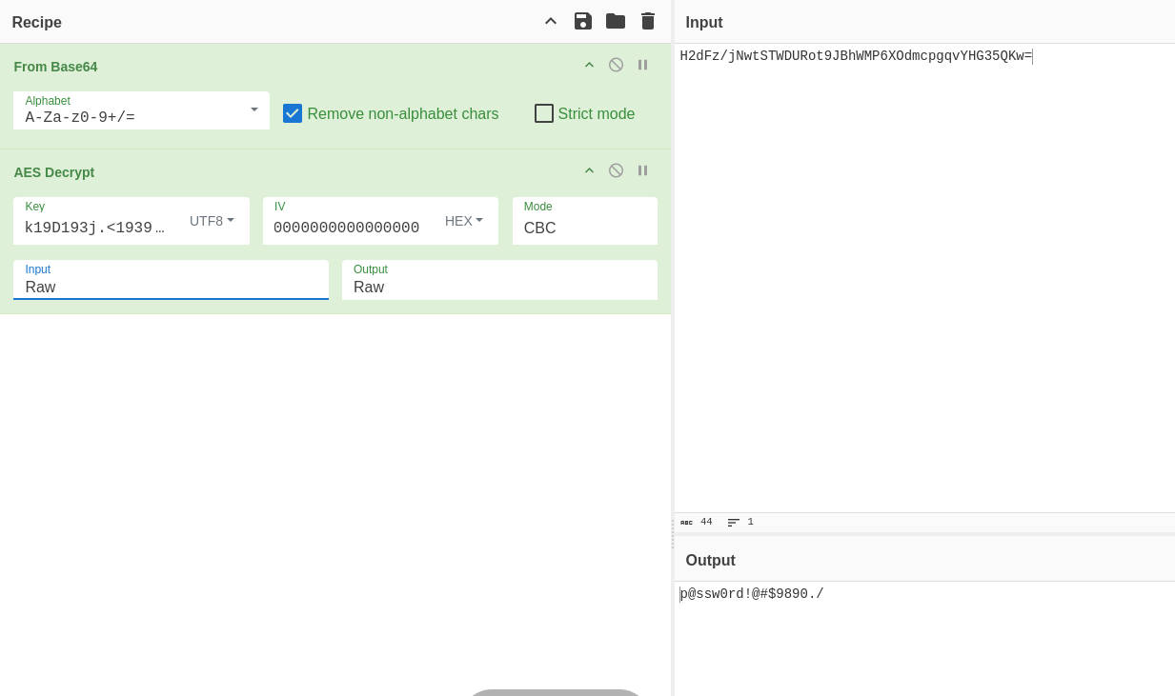Click the character count value 44
The height and width of the screenshot is (696, 1175).
coord(706,522)
